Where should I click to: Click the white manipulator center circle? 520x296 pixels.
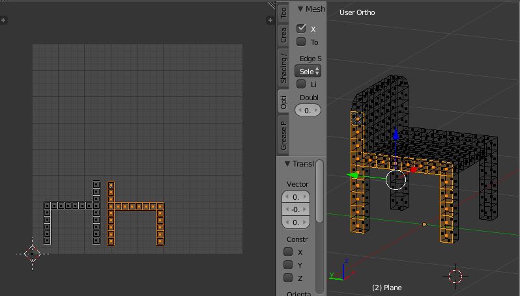396,180
